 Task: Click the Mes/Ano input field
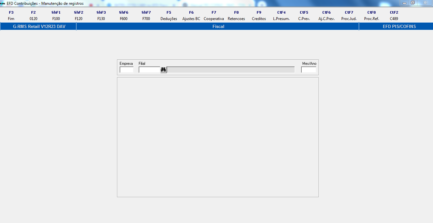point(309,70)
